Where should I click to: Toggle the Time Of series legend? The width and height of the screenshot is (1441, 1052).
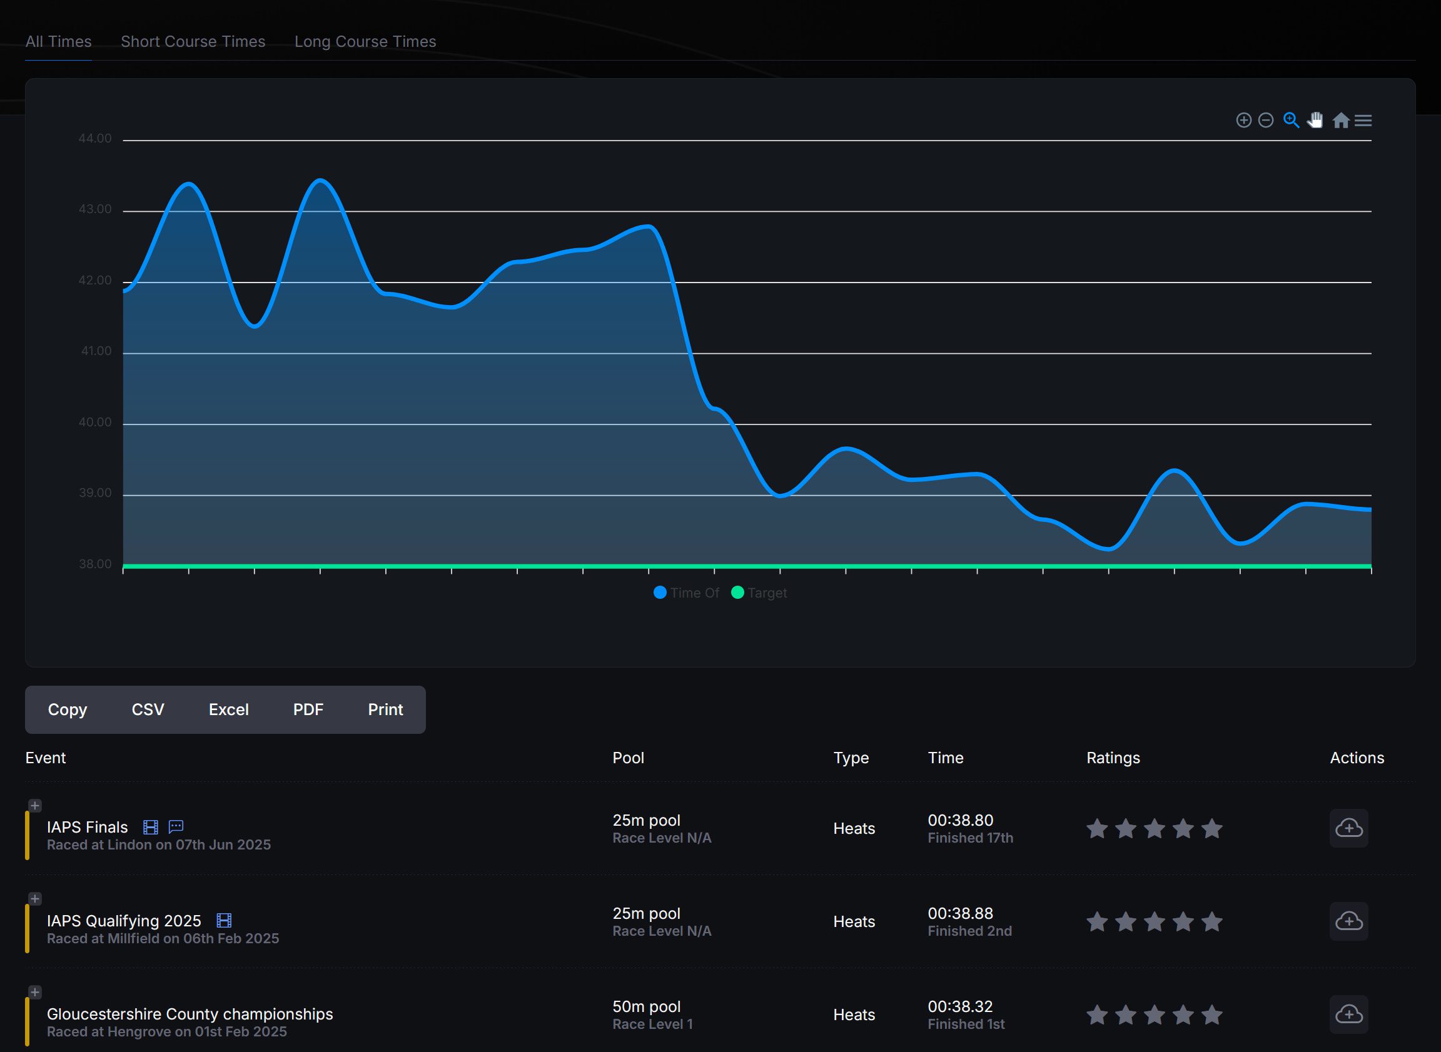click(687, 593)
